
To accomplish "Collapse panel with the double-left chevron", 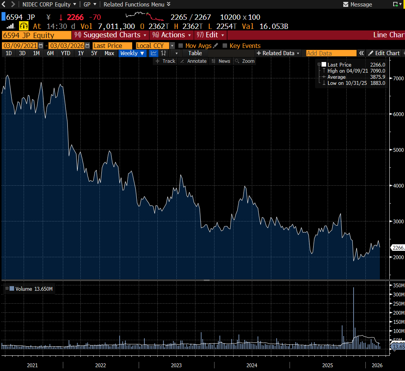I will pyautogui.click(x=361, y=53).
